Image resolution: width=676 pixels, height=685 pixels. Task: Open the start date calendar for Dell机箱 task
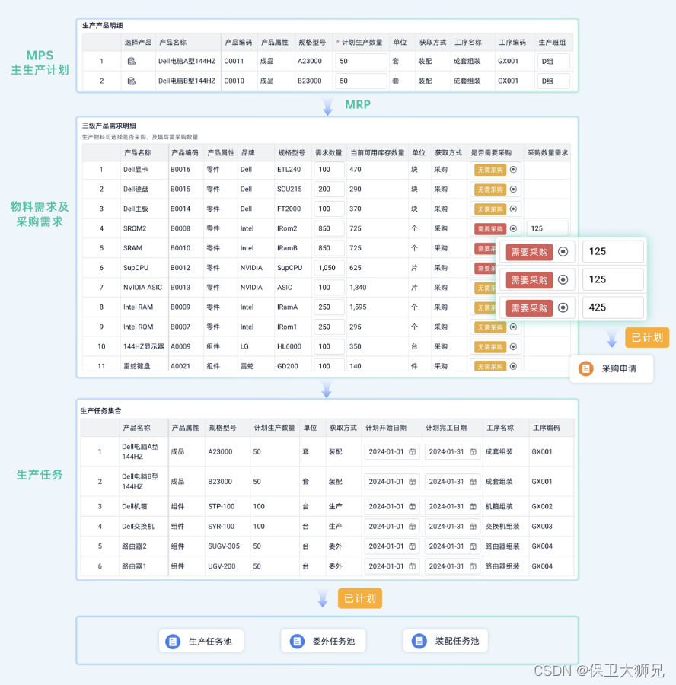point(412,506)
